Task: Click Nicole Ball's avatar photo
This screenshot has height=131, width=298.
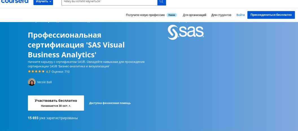Action: [32, 82]
